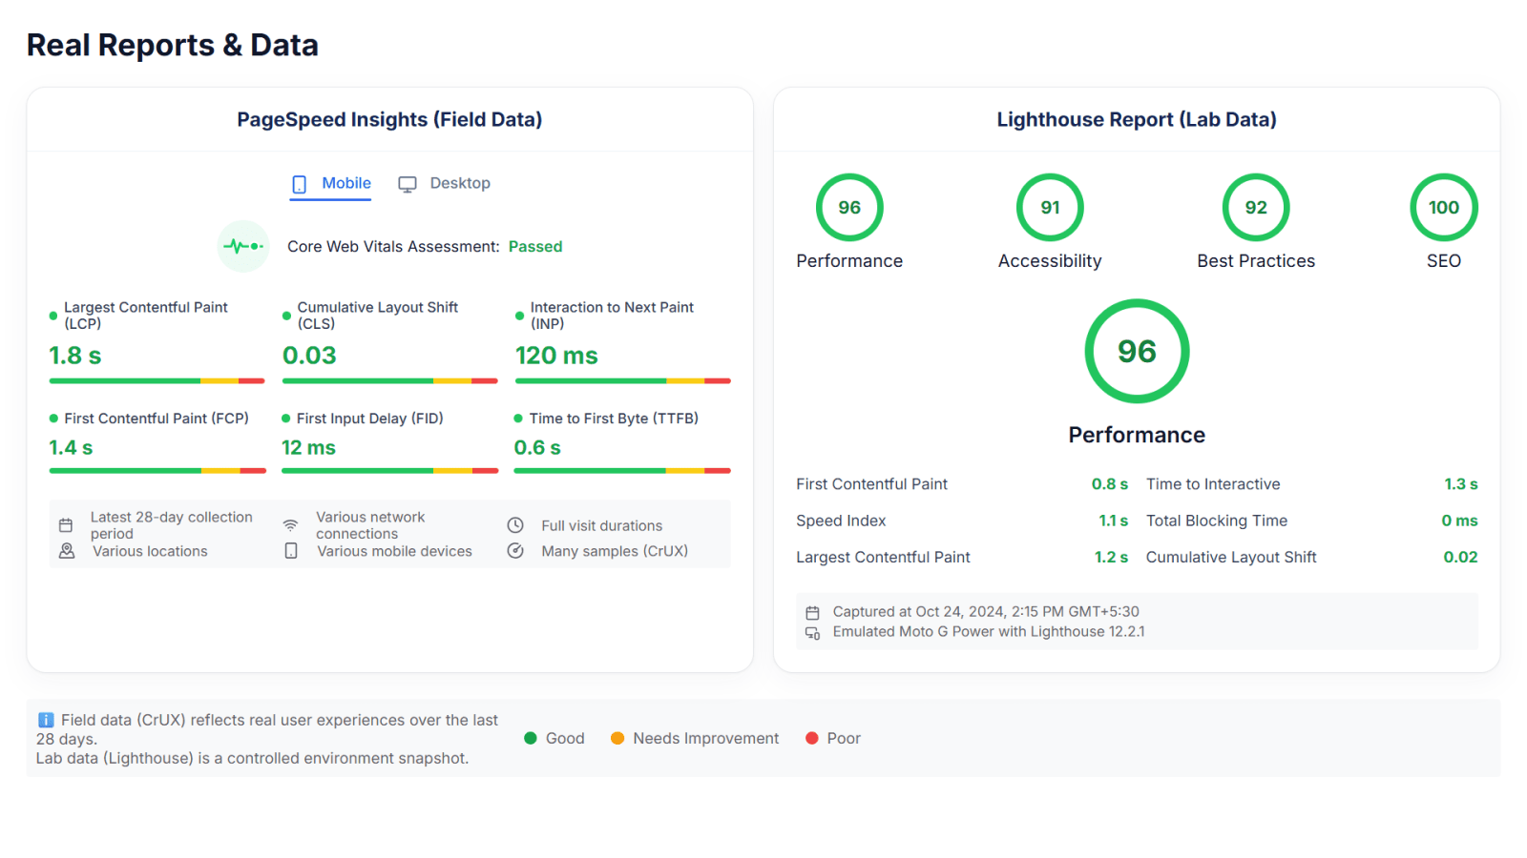
Task: Click the Time to Interactive metric label
Action: pos(1213,484)
